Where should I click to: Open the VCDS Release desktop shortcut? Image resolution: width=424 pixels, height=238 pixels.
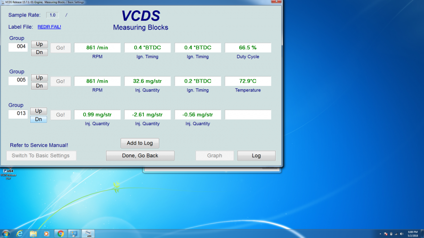point(8,173)
